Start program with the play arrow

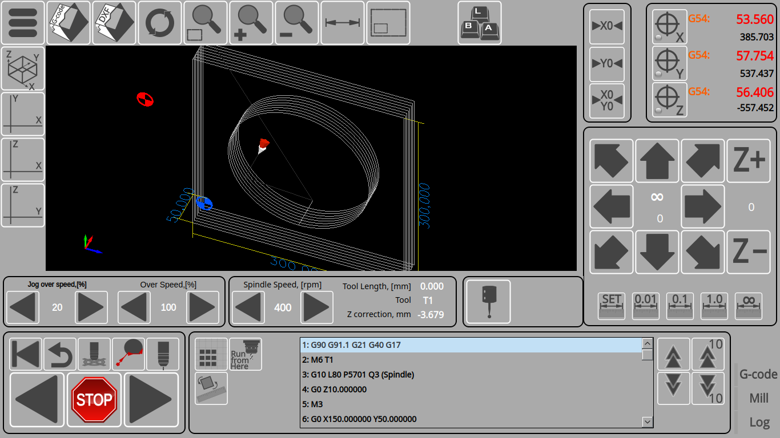(x=151, y=400)
